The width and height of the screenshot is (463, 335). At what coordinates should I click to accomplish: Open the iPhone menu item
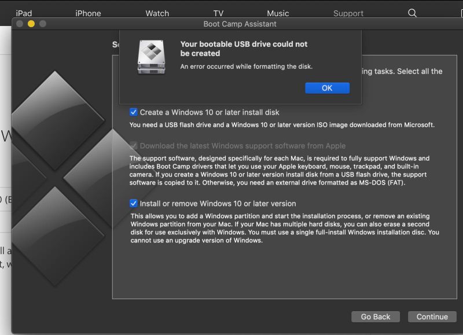tap(88, 13)
